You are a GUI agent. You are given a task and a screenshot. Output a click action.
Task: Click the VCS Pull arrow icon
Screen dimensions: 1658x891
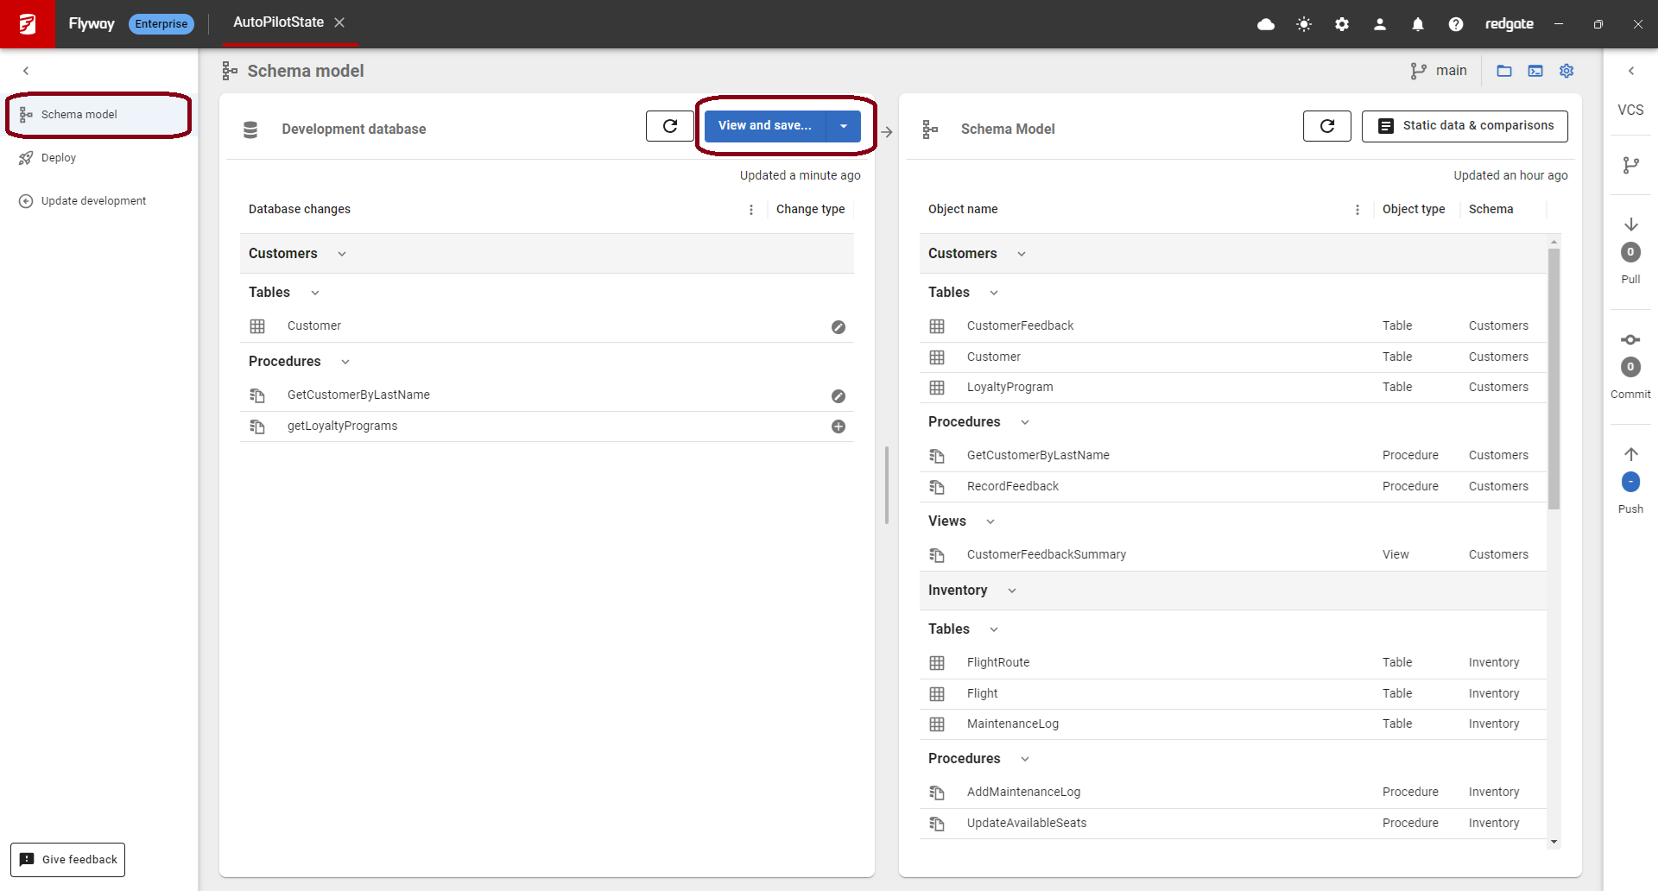coord(1630,224)
